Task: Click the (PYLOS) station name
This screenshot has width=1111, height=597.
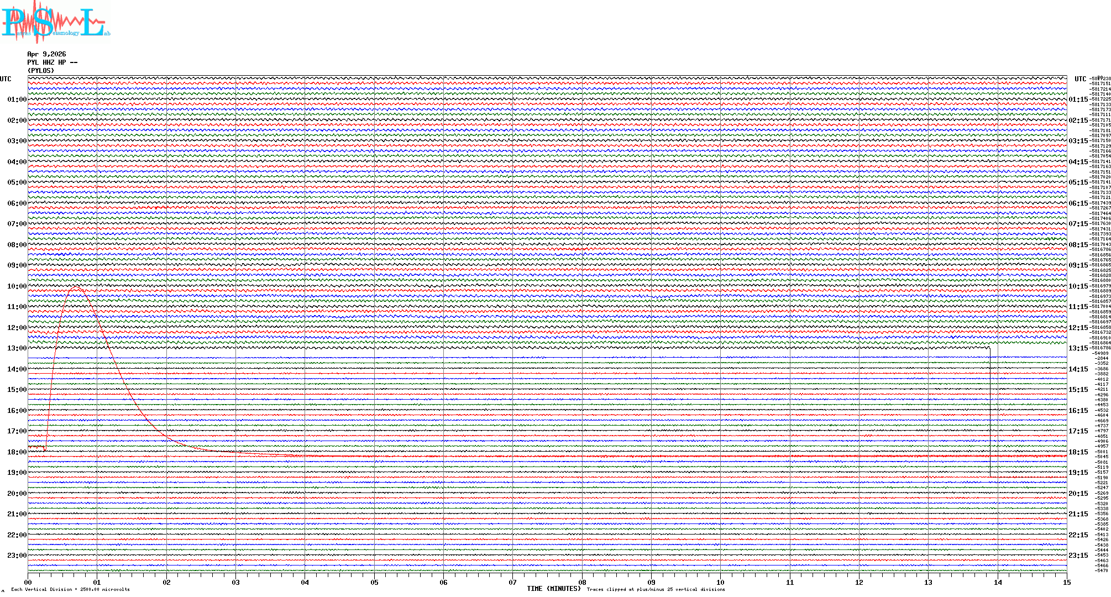Action: [x=41, y=71]
